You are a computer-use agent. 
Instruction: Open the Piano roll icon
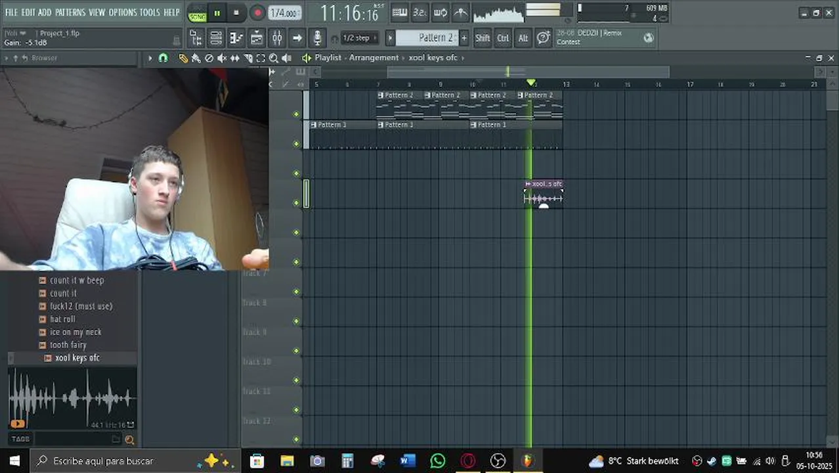pos(236,38)
